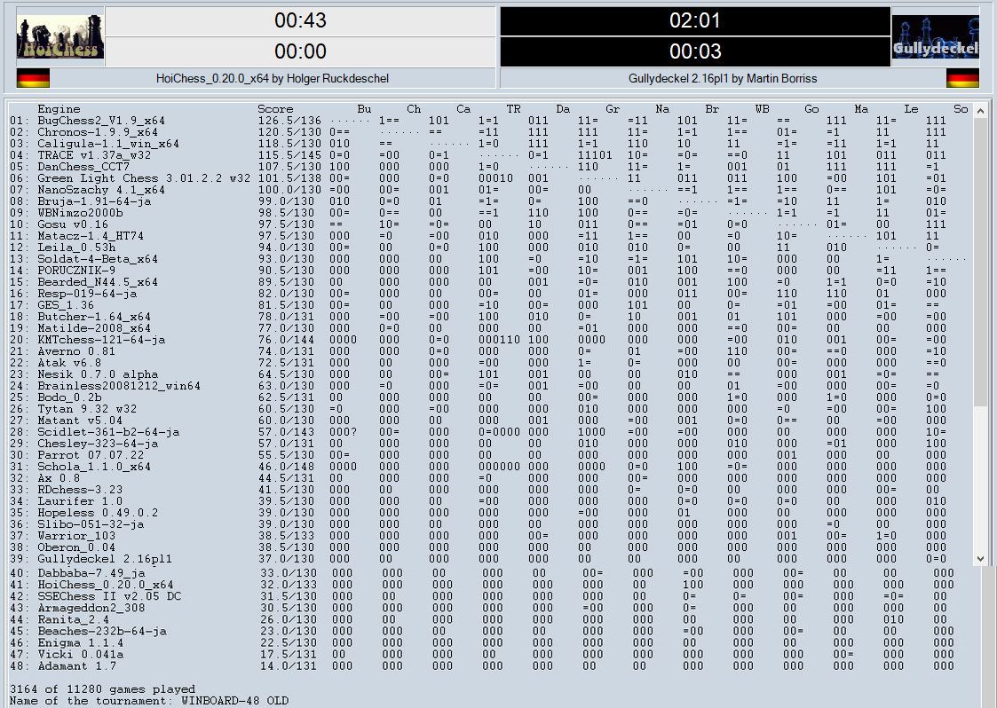Click the black move timer 00:03

[x=695, y=51]
